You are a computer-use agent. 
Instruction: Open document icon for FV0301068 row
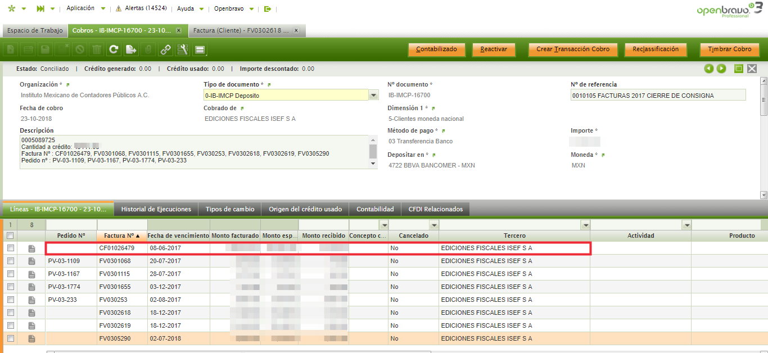pyautogui.click(x=31, y=261)
